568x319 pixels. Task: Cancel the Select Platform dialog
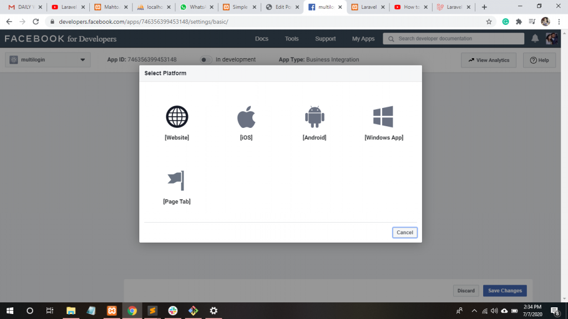coord(404,233)
